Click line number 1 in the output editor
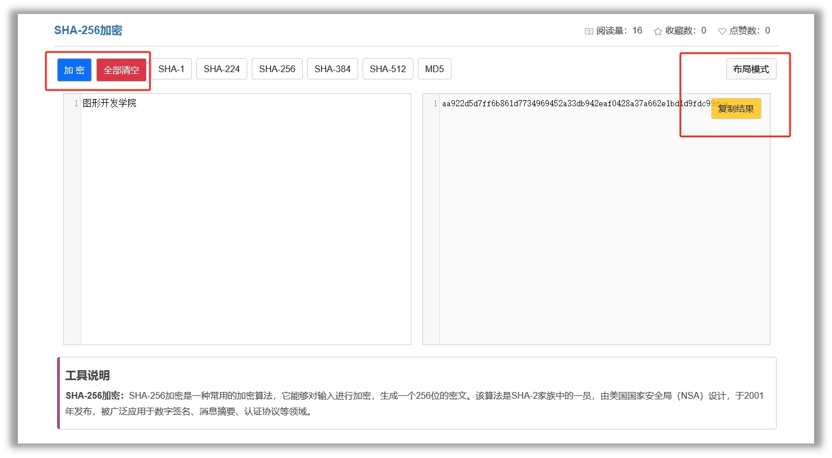 (435, 103)
